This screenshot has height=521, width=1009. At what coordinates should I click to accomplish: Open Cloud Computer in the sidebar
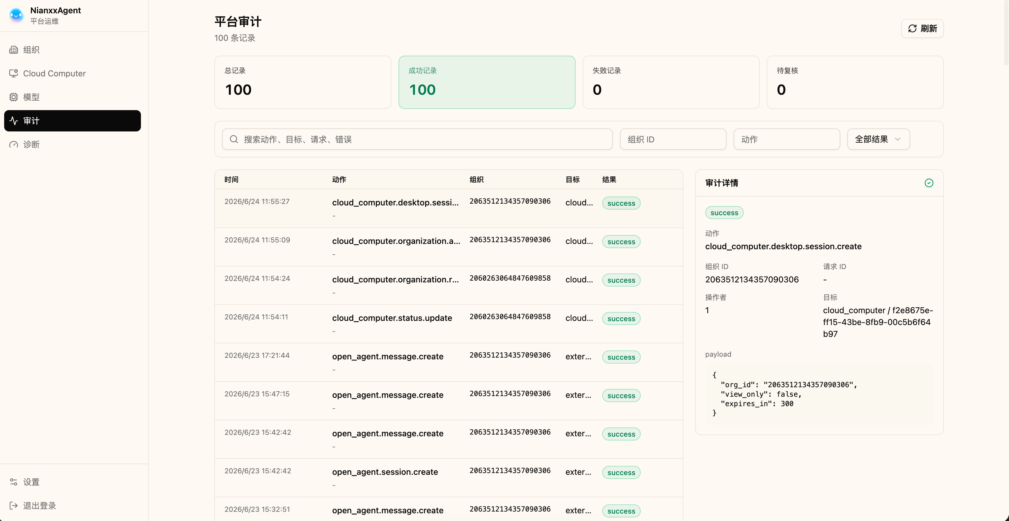click(73, 73)
